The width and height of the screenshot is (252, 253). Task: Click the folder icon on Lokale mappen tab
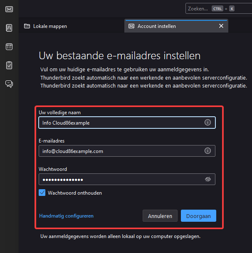click(x=27, y=26)
